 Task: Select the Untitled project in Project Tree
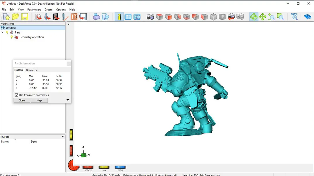point(11,28)
